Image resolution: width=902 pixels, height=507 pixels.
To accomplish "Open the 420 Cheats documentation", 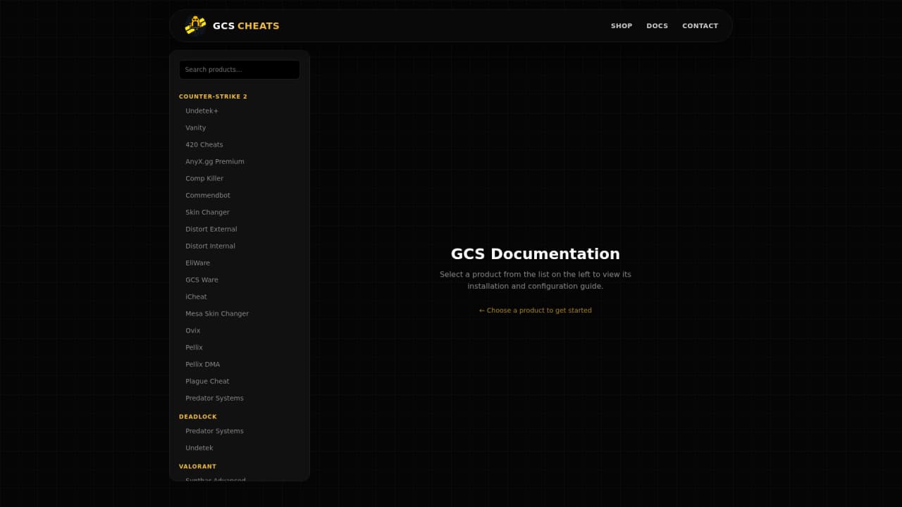I will pos(240,145).
